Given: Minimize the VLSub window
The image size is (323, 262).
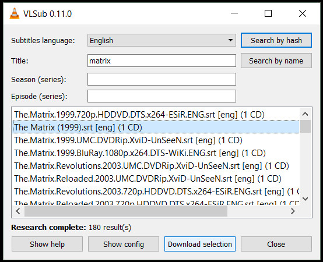Looking at the screenshot, I should click(x=234, y=13).
